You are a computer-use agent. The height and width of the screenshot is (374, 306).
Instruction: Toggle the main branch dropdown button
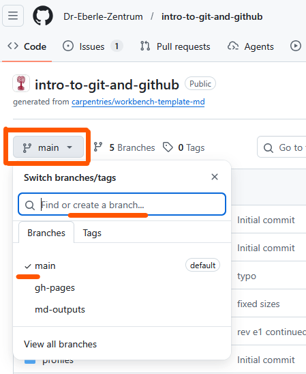(48, 147)
